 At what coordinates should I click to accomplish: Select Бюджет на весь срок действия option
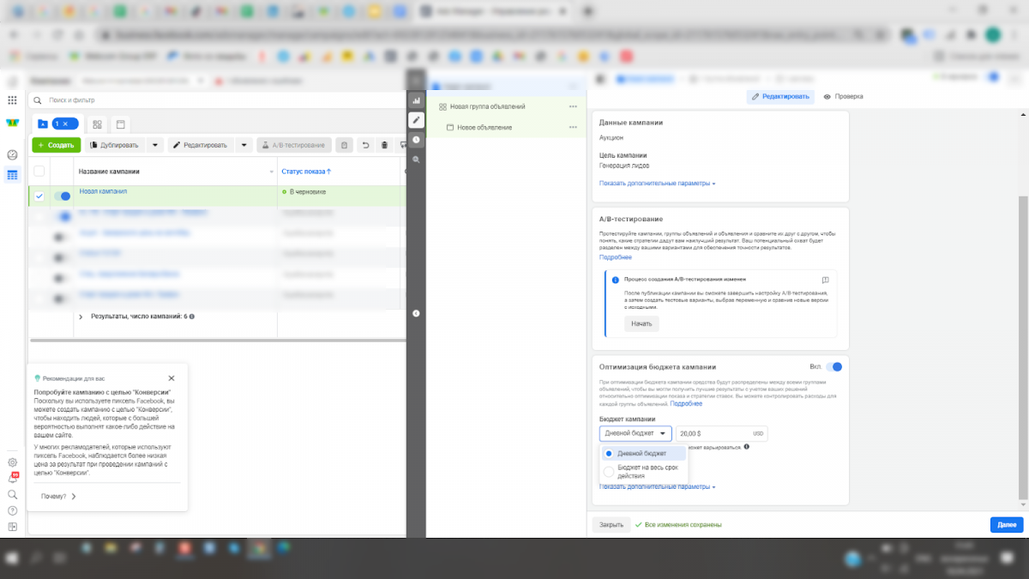609,471
